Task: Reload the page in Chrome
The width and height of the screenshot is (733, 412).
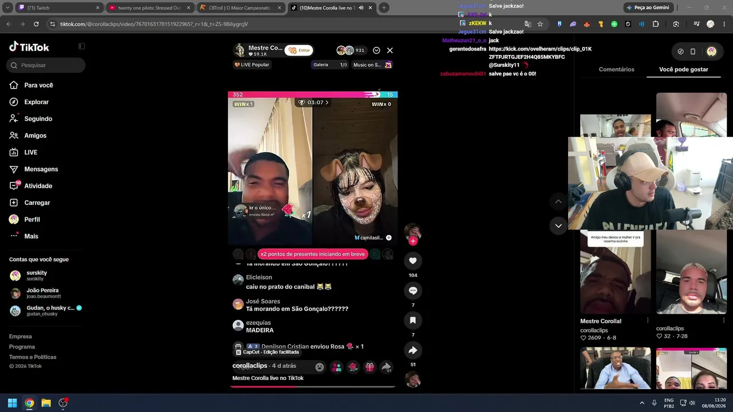Action: pos(36,24)
